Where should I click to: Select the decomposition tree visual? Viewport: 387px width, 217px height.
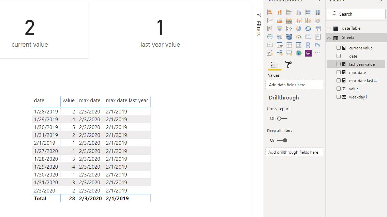pos(279,53)
